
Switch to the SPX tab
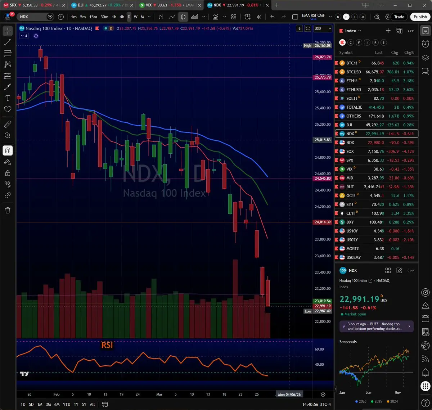[x=34, y=5]
